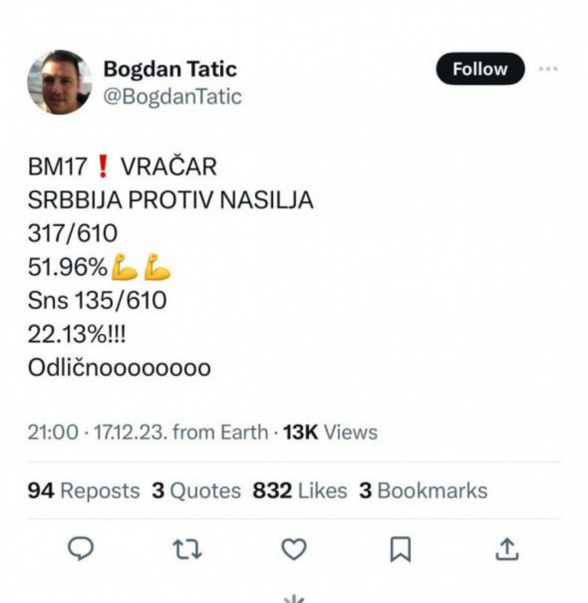Open the 13K Views analytics
This screenshot has width=588, height=603.
(x=331, y=432)
